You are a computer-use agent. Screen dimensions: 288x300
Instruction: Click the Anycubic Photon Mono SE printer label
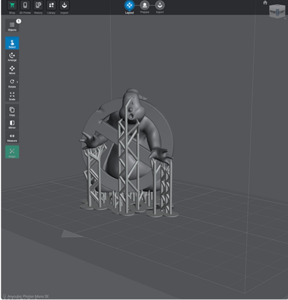(x=28, y=296)
